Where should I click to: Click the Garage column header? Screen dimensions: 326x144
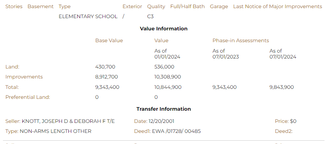coord(219,6)
